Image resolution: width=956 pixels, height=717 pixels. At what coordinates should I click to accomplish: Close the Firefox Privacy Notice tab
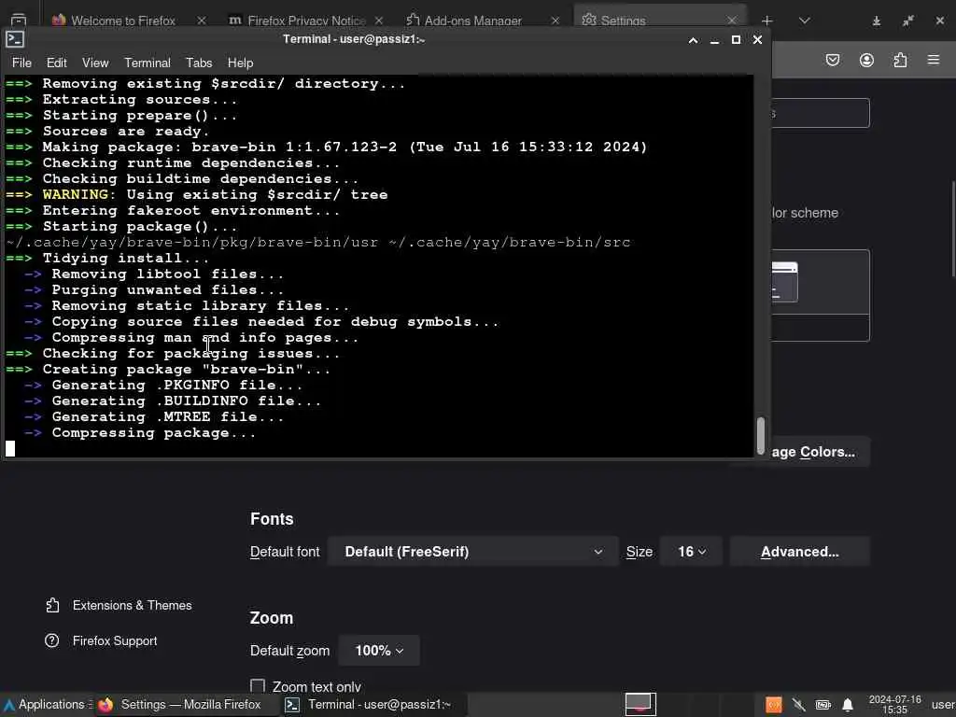[379, 21]
